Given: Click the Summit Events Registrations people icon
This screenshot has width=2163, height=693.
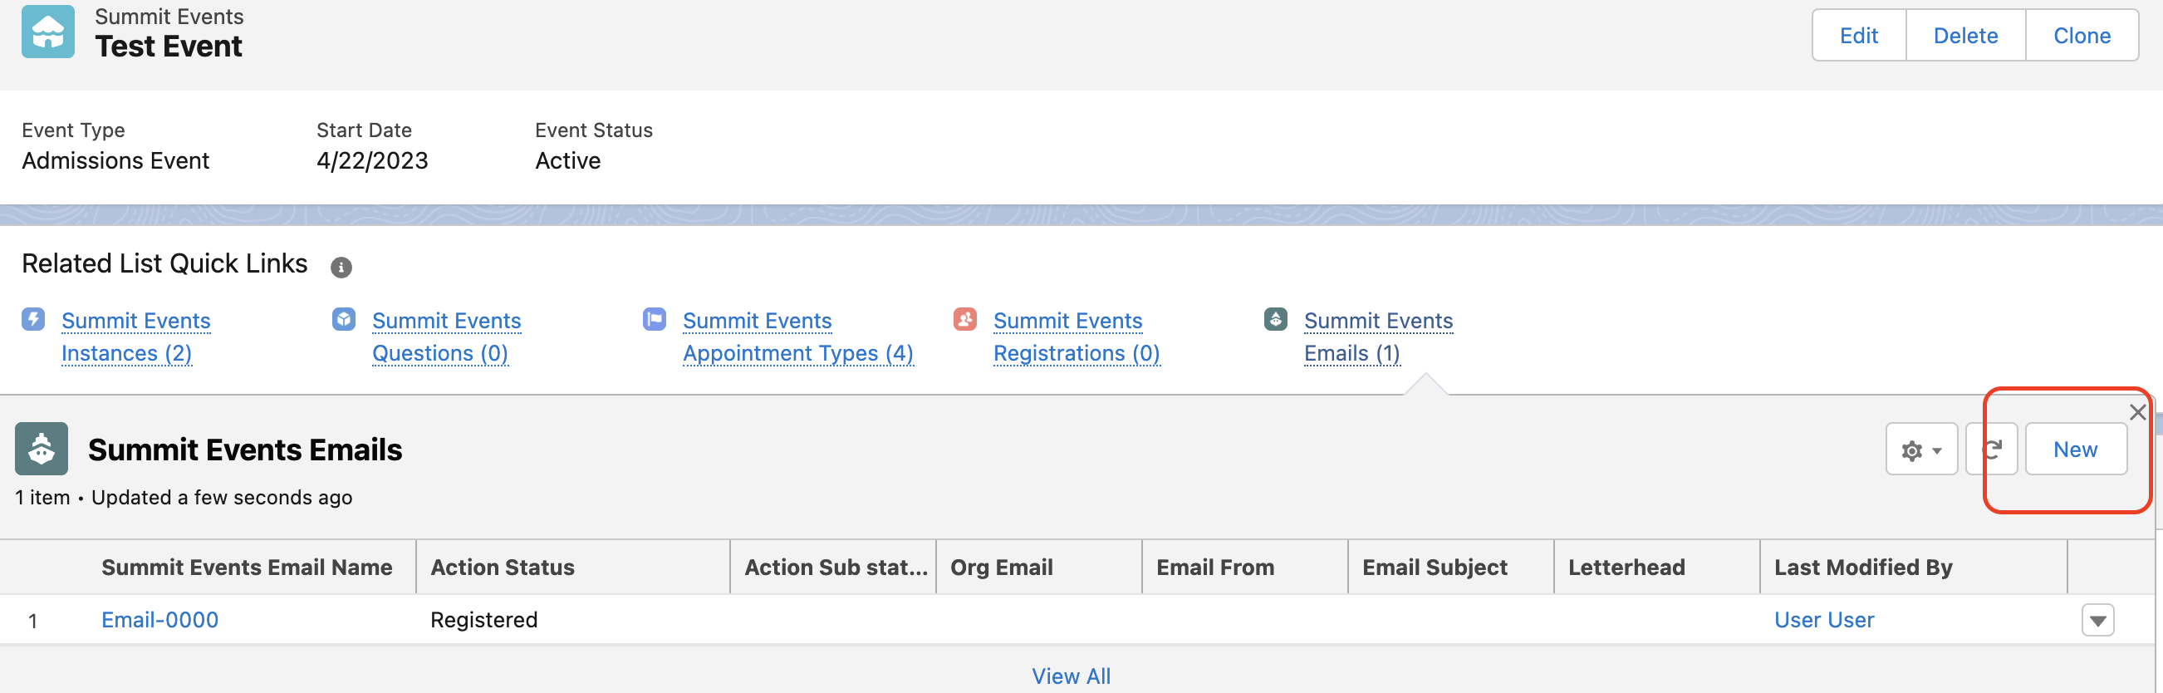Looking at the screenshot, I should pyautogui.click(x=965, y=319).
